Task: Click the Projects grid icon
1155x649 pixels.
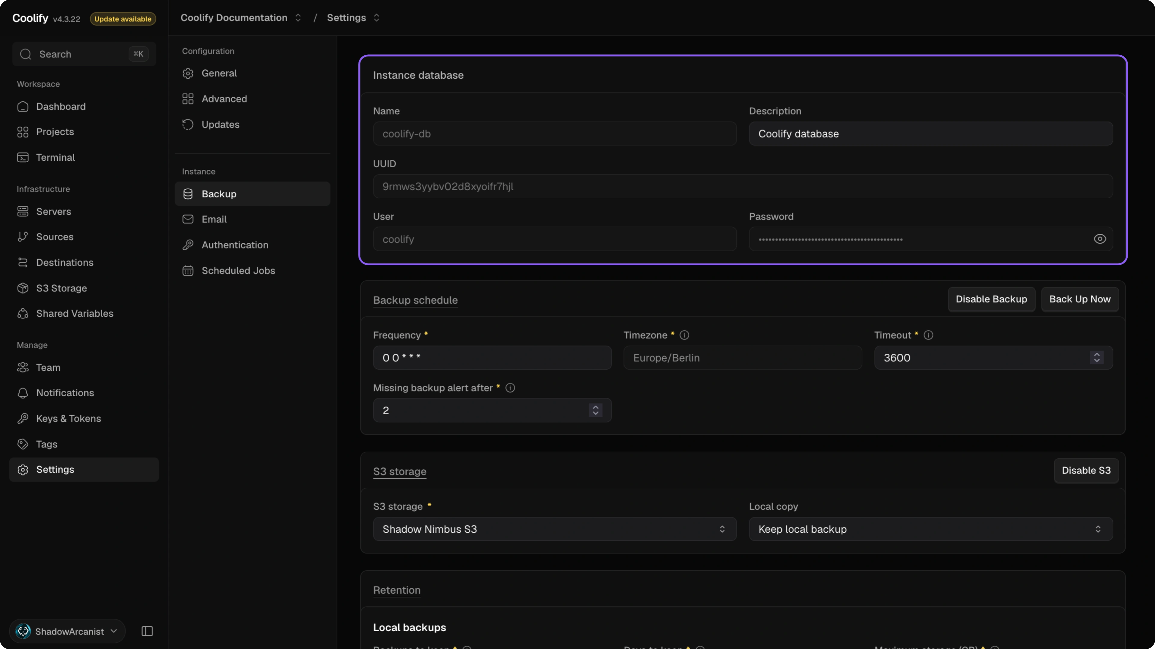Action: pos(23,132)
